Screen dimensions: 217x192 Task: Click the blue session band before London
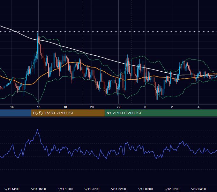(x=16, y=113)
